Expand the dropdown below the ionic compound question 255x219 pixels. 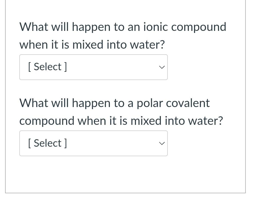coord(93,67)
